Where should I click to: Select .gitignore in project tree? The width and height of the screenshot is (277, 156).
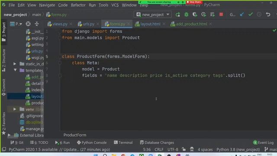tap(32, 116)
